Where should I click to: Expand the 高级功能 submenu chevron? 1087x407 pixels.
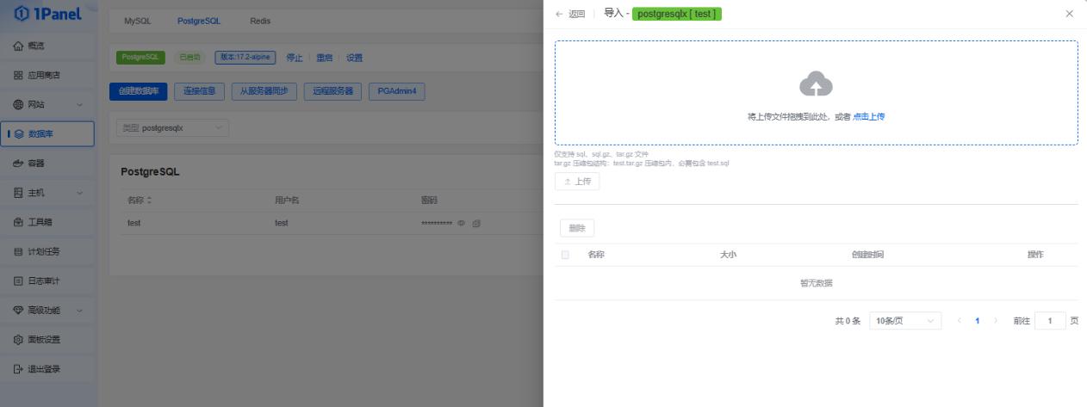point(80,310)
